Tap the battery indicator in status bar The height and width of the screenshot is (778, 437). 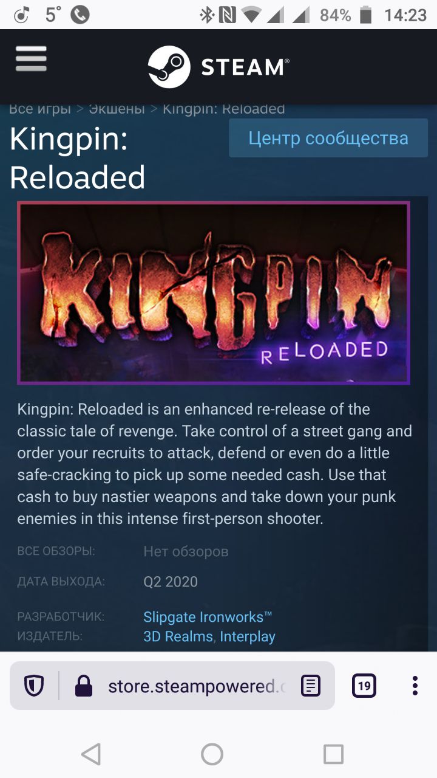pos(365,15)
